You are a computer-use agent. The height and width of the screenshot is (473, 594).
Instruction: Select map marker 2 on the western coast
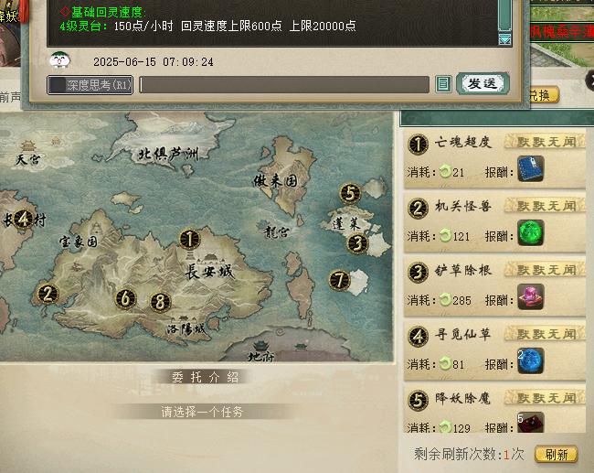pos(48,294)
